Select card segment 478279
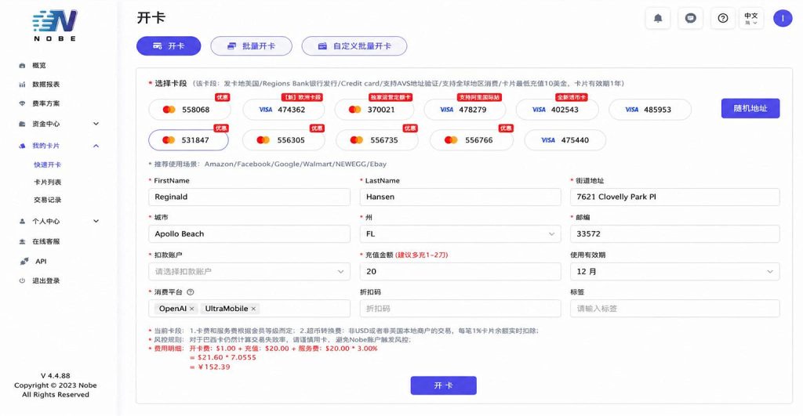Image resolution: width=803 pixels, height=416 pixels. coord(465,110)
